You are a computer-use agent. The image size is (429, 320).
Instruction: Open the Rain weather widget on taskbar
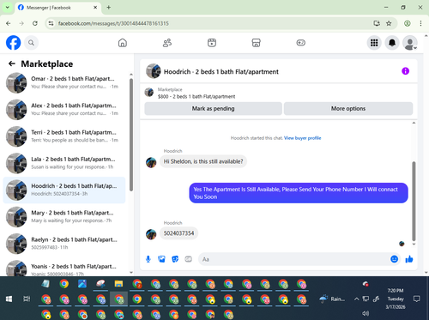332,299
